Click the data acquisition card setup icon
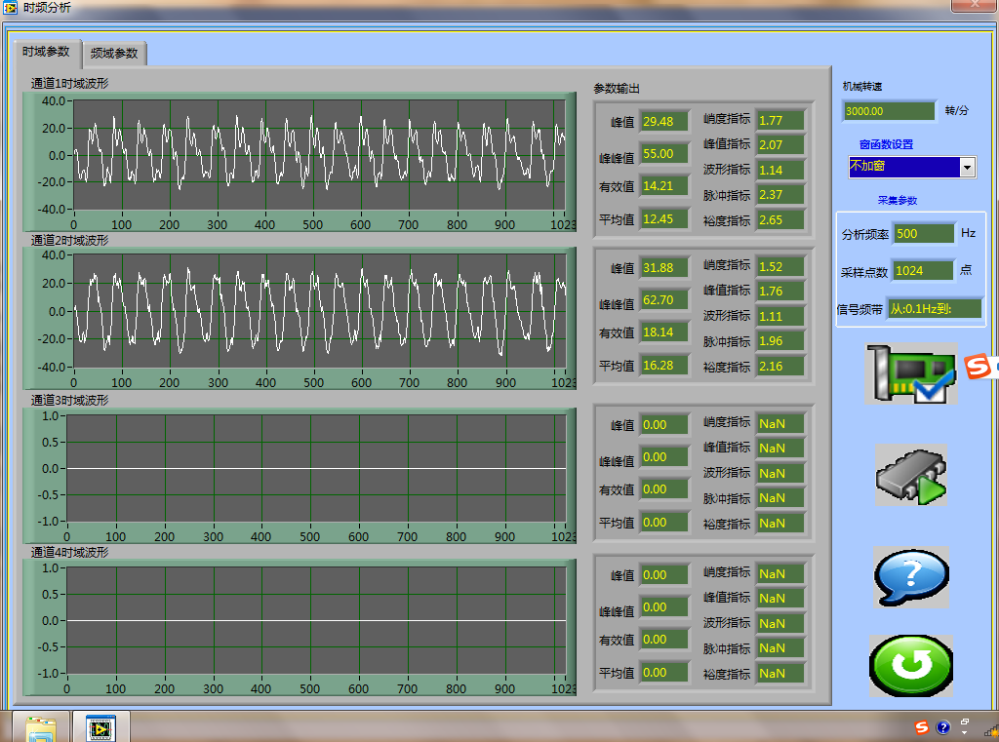The height and width of the screenshot is (742, 999). (910, 374)
